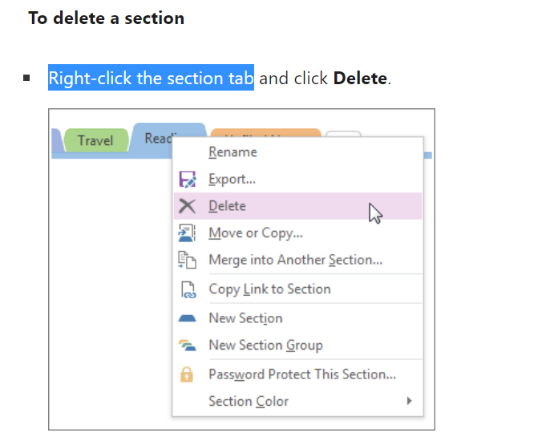The width and height of the screenshot is (546, 445).
Task: Select the Delete menu entry text
Action: click(227, 206)
